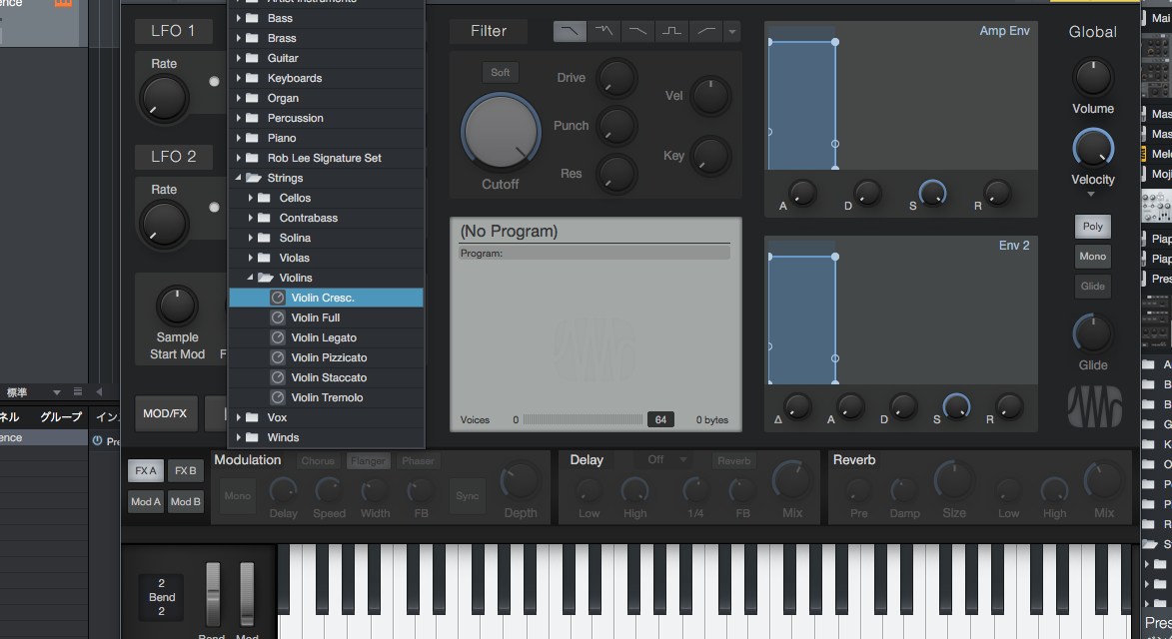Select Chorus modulation type
The height and width of the screenshot is (639, 1172).
tap(318, 460)
